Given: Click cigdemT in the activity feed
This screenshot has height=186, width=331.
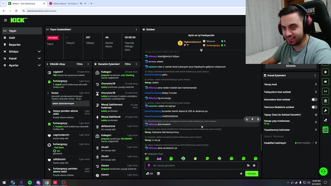Looking at the screenshot, I should pyautogui.click(x=58, y=72).
